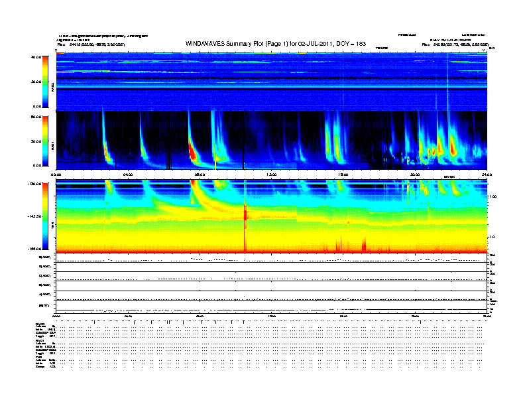Click the 08:00 tick label under RAD1 spectrogram
Screen dimensions: 525x406
click(200, 174)
